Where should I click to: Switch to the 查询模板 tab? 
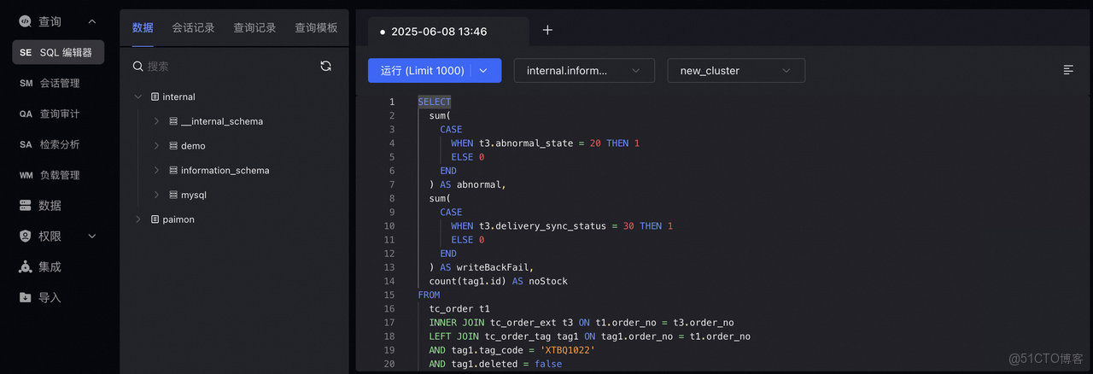316,28
